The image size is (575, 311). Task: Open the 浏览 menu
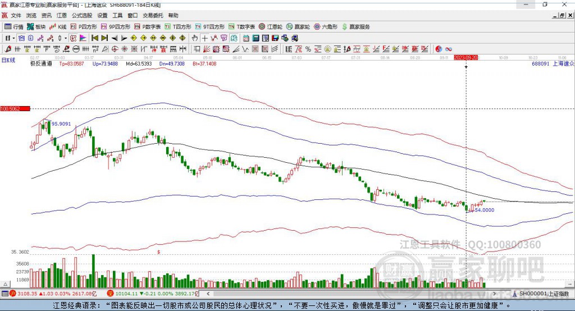[x=31, y=15]
